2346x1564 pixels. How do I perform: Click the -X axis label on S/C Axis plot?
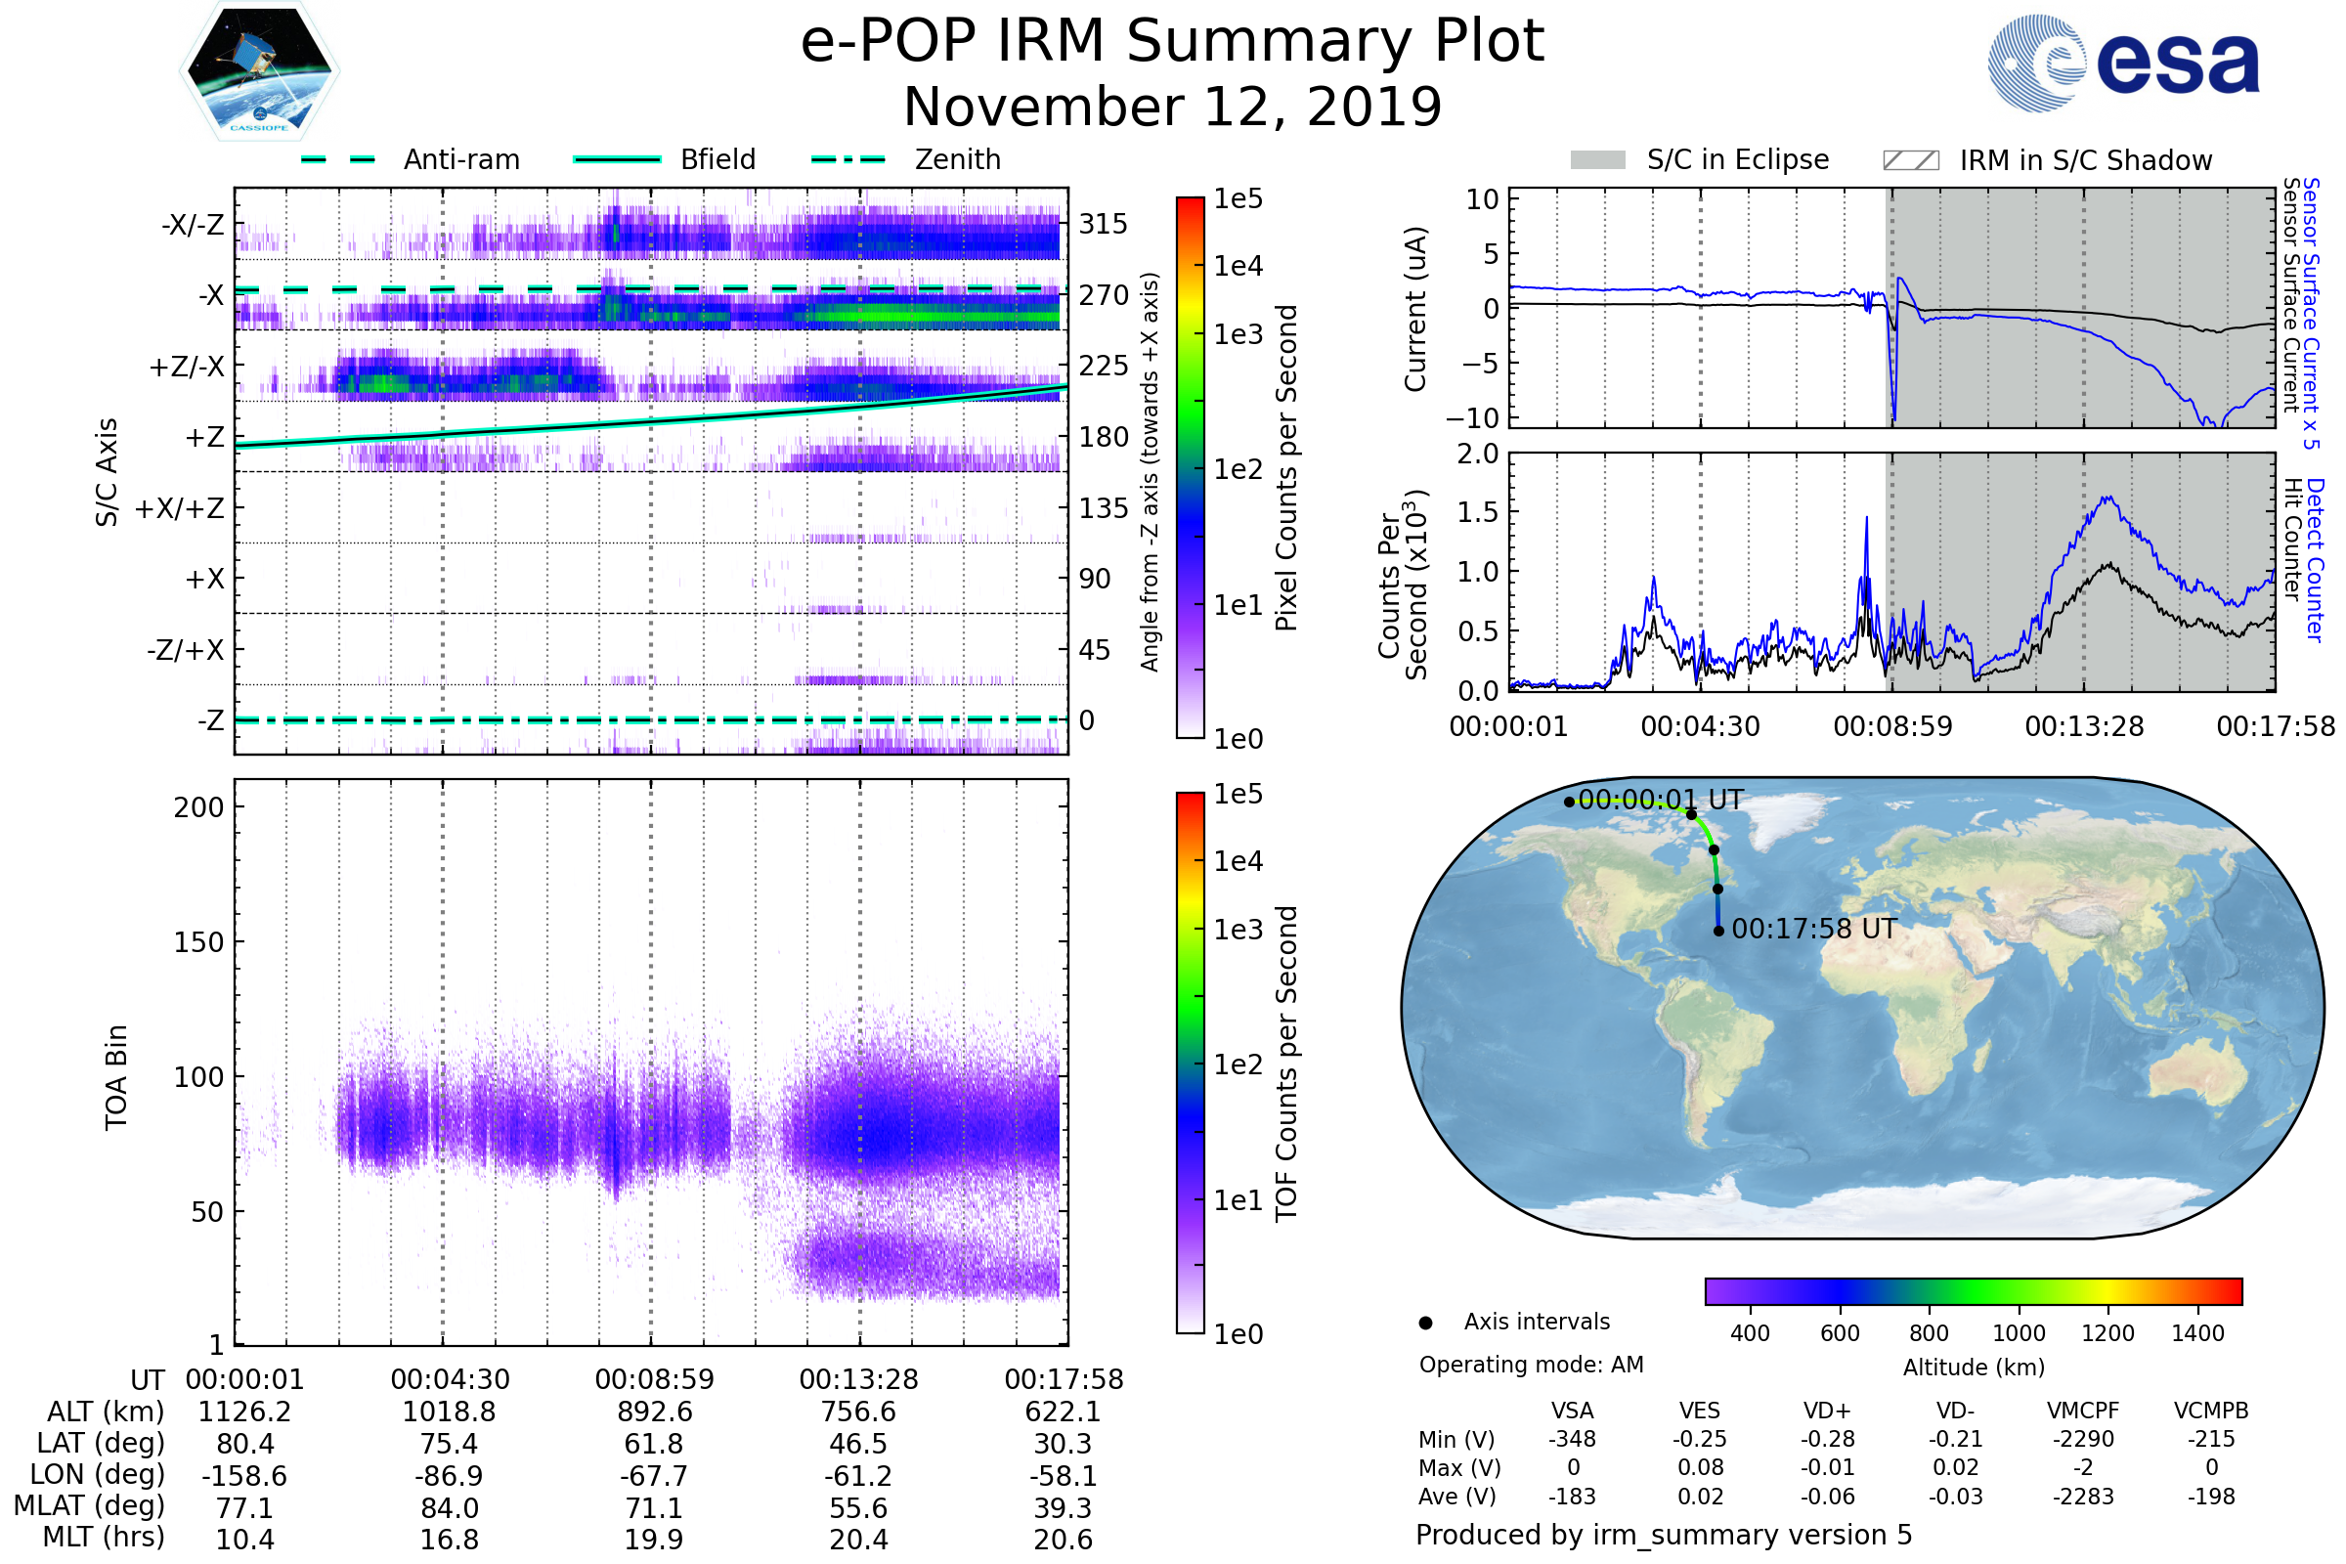pos(210,295)
